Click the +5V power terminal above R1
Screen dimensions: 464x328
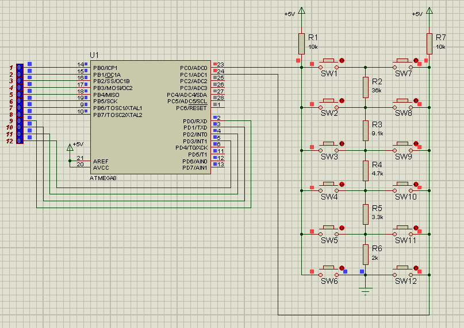click(x=301, y=11)
